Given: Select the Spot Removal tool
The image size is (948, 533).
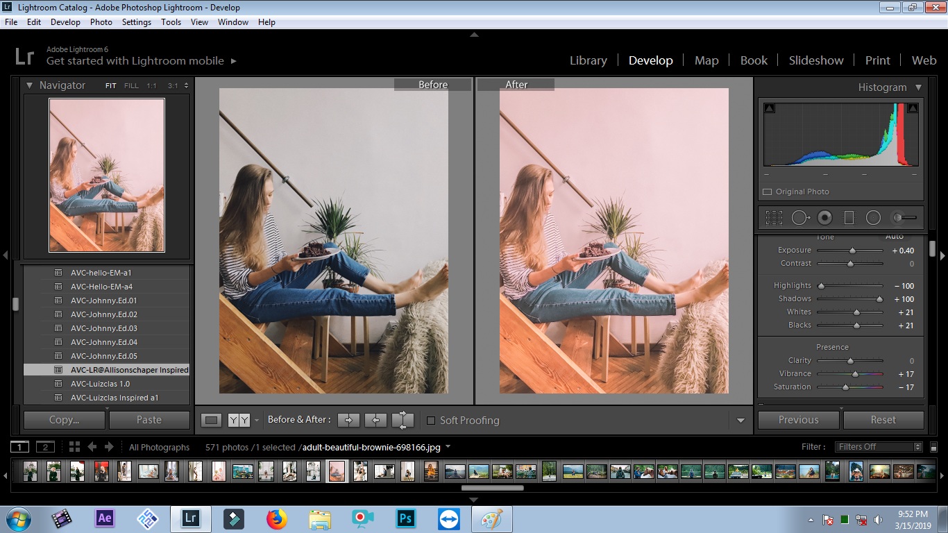Looking at the screenshot, I should [800, 218].
